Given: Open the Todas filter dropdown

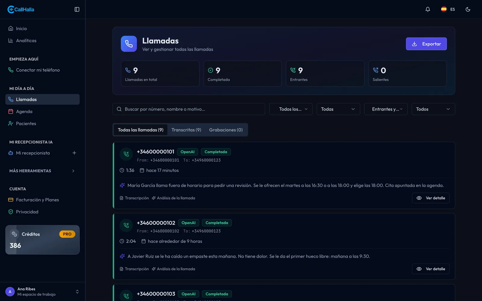Looking at the screenshot, I should tap(338, 109).
